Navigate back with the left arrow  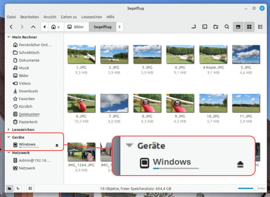click(11, 27)
